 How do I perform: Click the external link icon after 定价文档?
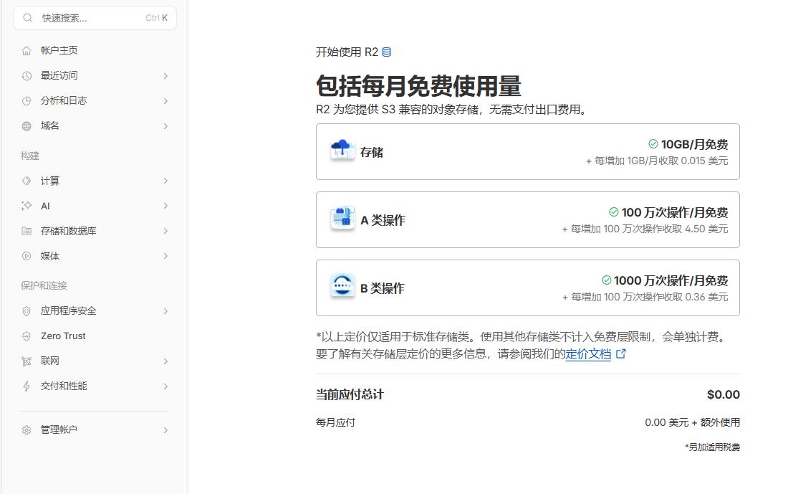point(620,353)
